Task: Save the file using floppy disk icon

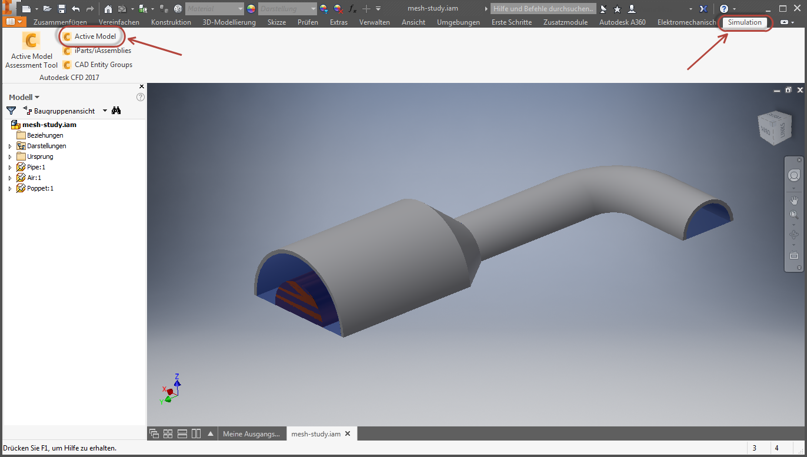Action: click(61, 9)
